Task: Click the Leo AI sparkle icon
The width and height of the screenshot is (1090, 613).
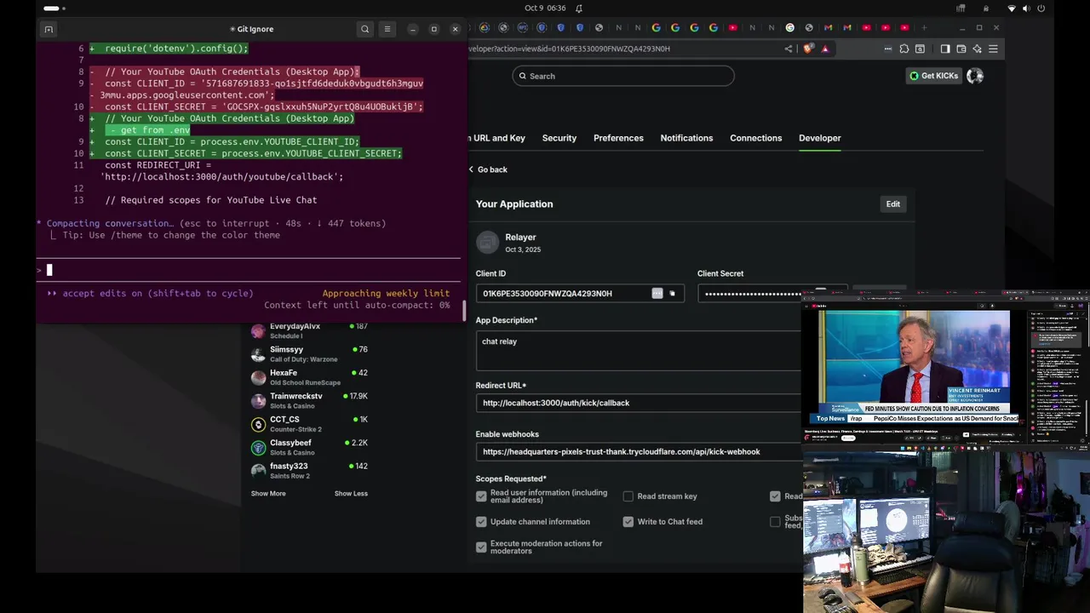Action: [x=977, y=49]
